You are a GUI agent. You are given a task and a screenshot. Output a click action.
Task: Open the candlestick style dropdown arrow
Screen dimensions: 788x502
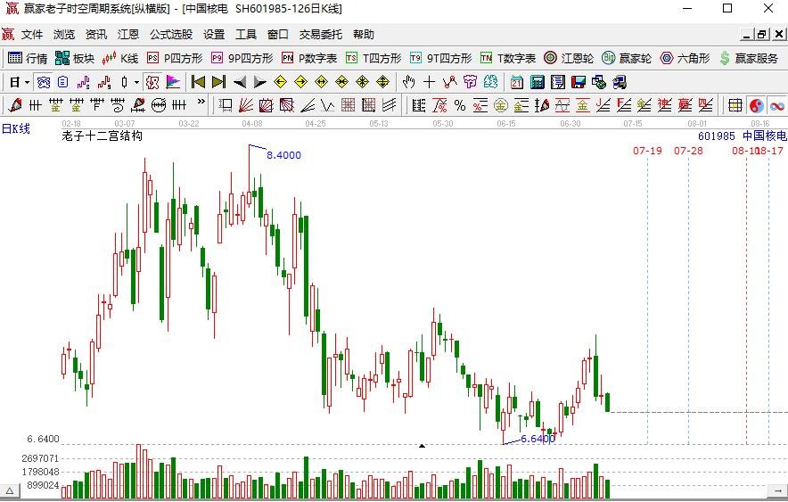tap(136, 82)
